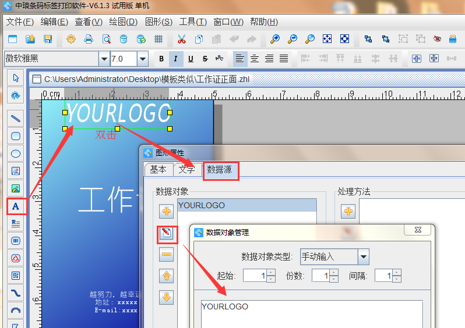This screenshot has height=328, width=465.
Task: Click the edit data object pencil icon
Action: (x=167, y=234)
